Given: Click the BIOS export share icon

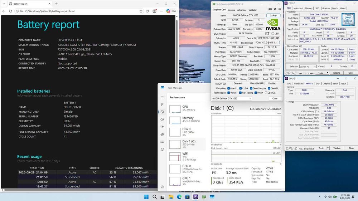Looking at the screenshot, I should point(267,34).
